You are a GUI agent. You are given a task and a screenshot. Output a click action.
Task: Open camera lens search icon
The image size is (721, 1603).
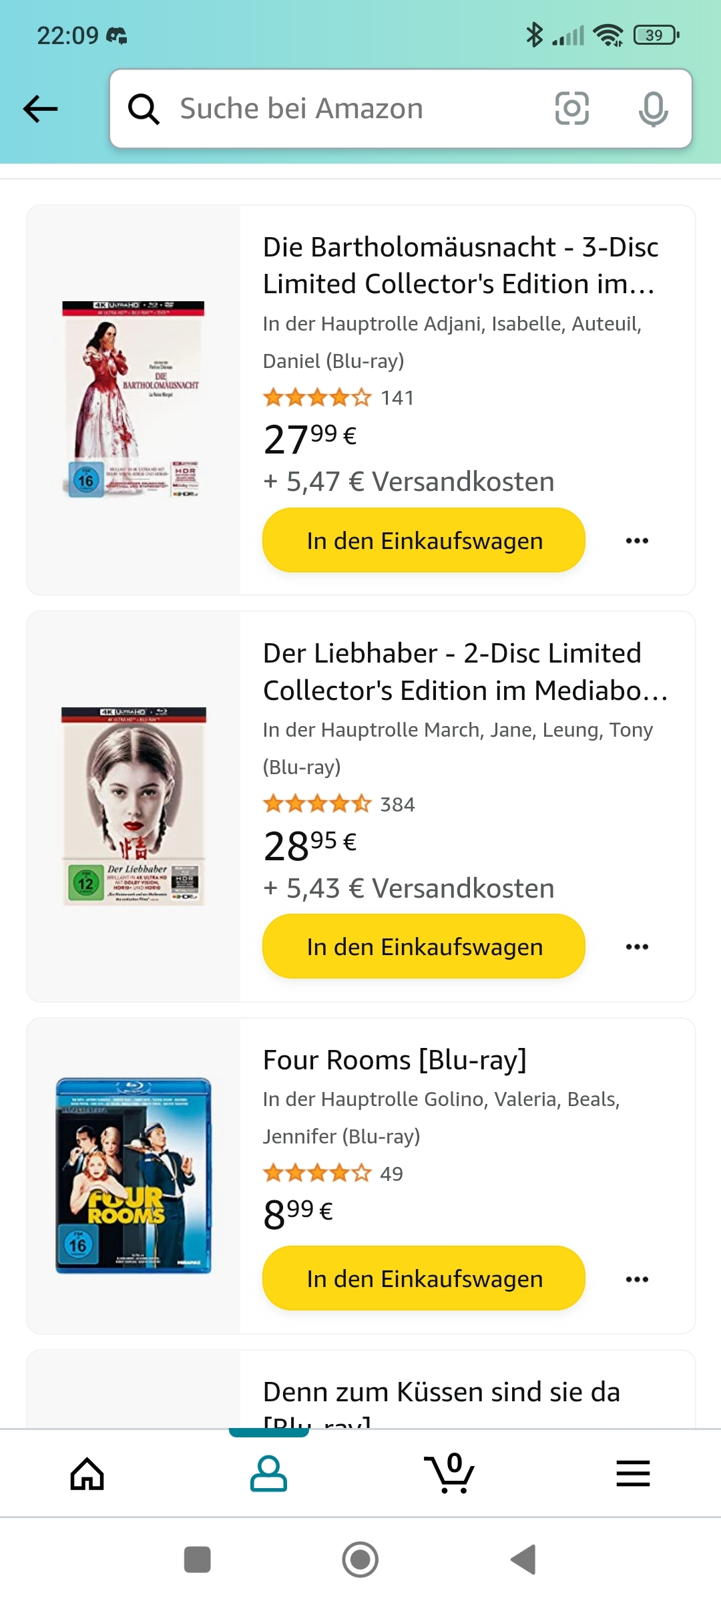pos(572,108)
